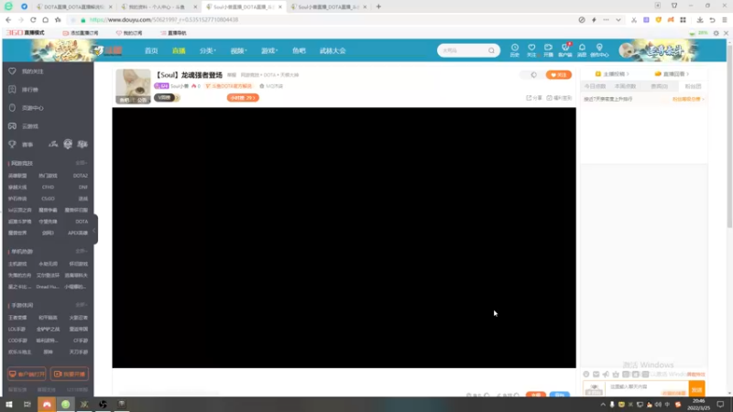Viewport: 733px width, 412px height.
Task: Expand 全部 for 网游竞技 section
Action: pyautogui.click(x=81, y=163)
